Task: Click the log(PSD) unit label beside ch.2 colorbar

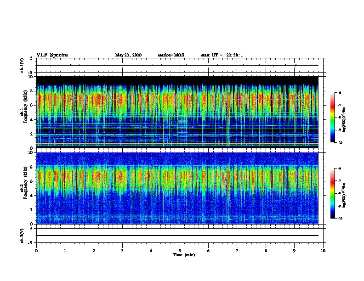Action: 344,195
